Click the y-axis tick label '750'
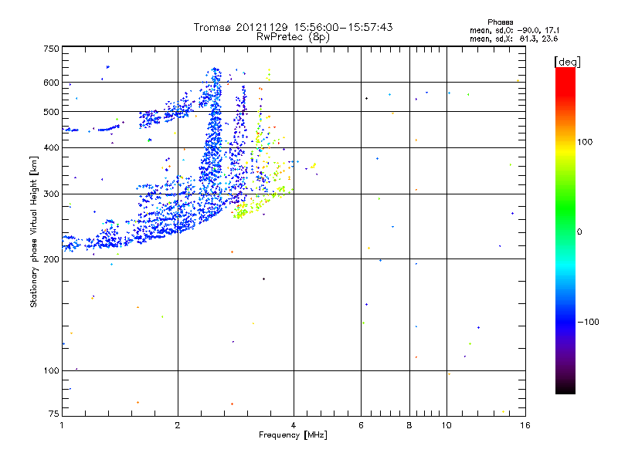Image resolution: width=618 pixels, height=463 pixels. (x=51, y=49)
